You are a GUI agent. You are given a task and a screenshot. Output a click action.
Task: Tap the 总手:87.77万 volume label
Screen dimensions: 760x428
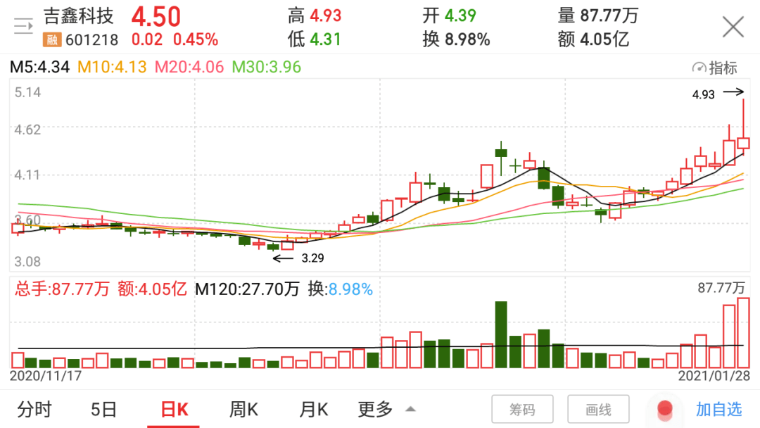pyautogui.click(x=62, y=289)
